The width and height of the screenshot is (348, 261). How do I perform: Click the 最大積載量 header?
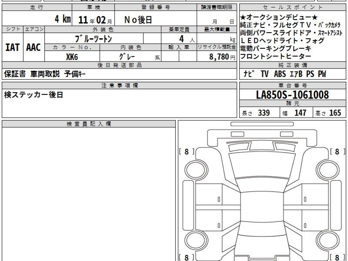(217, 29)
